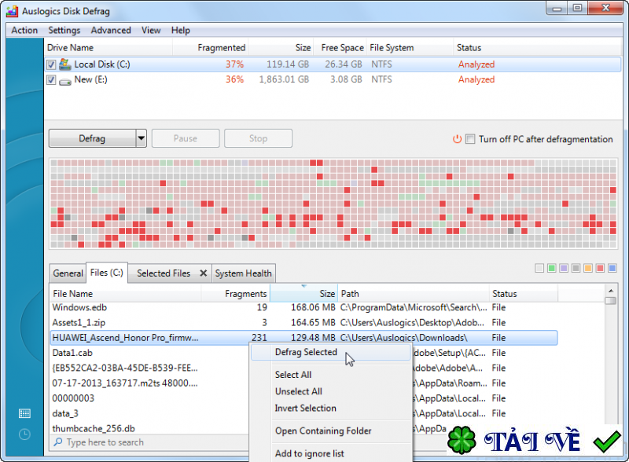Open the View menu

[x=151, y=30]
